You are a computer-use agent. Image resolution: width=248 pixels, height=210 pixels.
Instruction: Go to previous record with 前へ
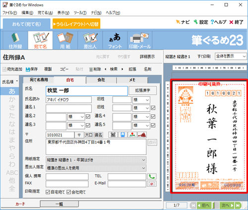click(204, 206)
